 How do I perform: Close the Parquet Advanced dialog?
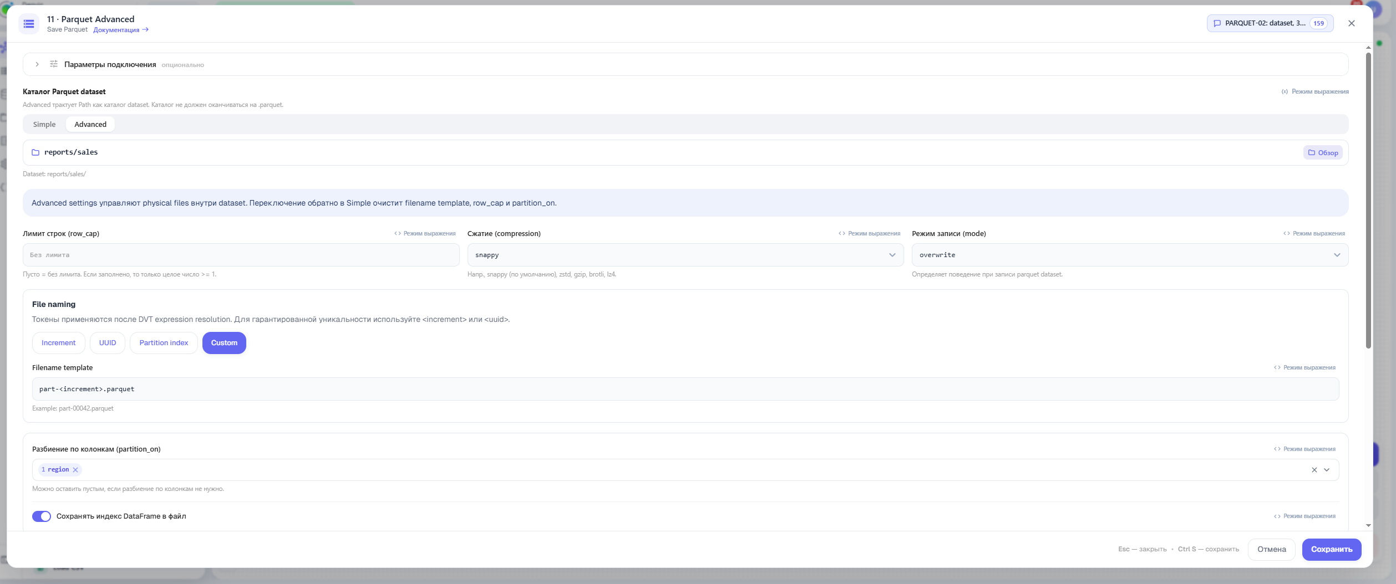coord(1352,23)
